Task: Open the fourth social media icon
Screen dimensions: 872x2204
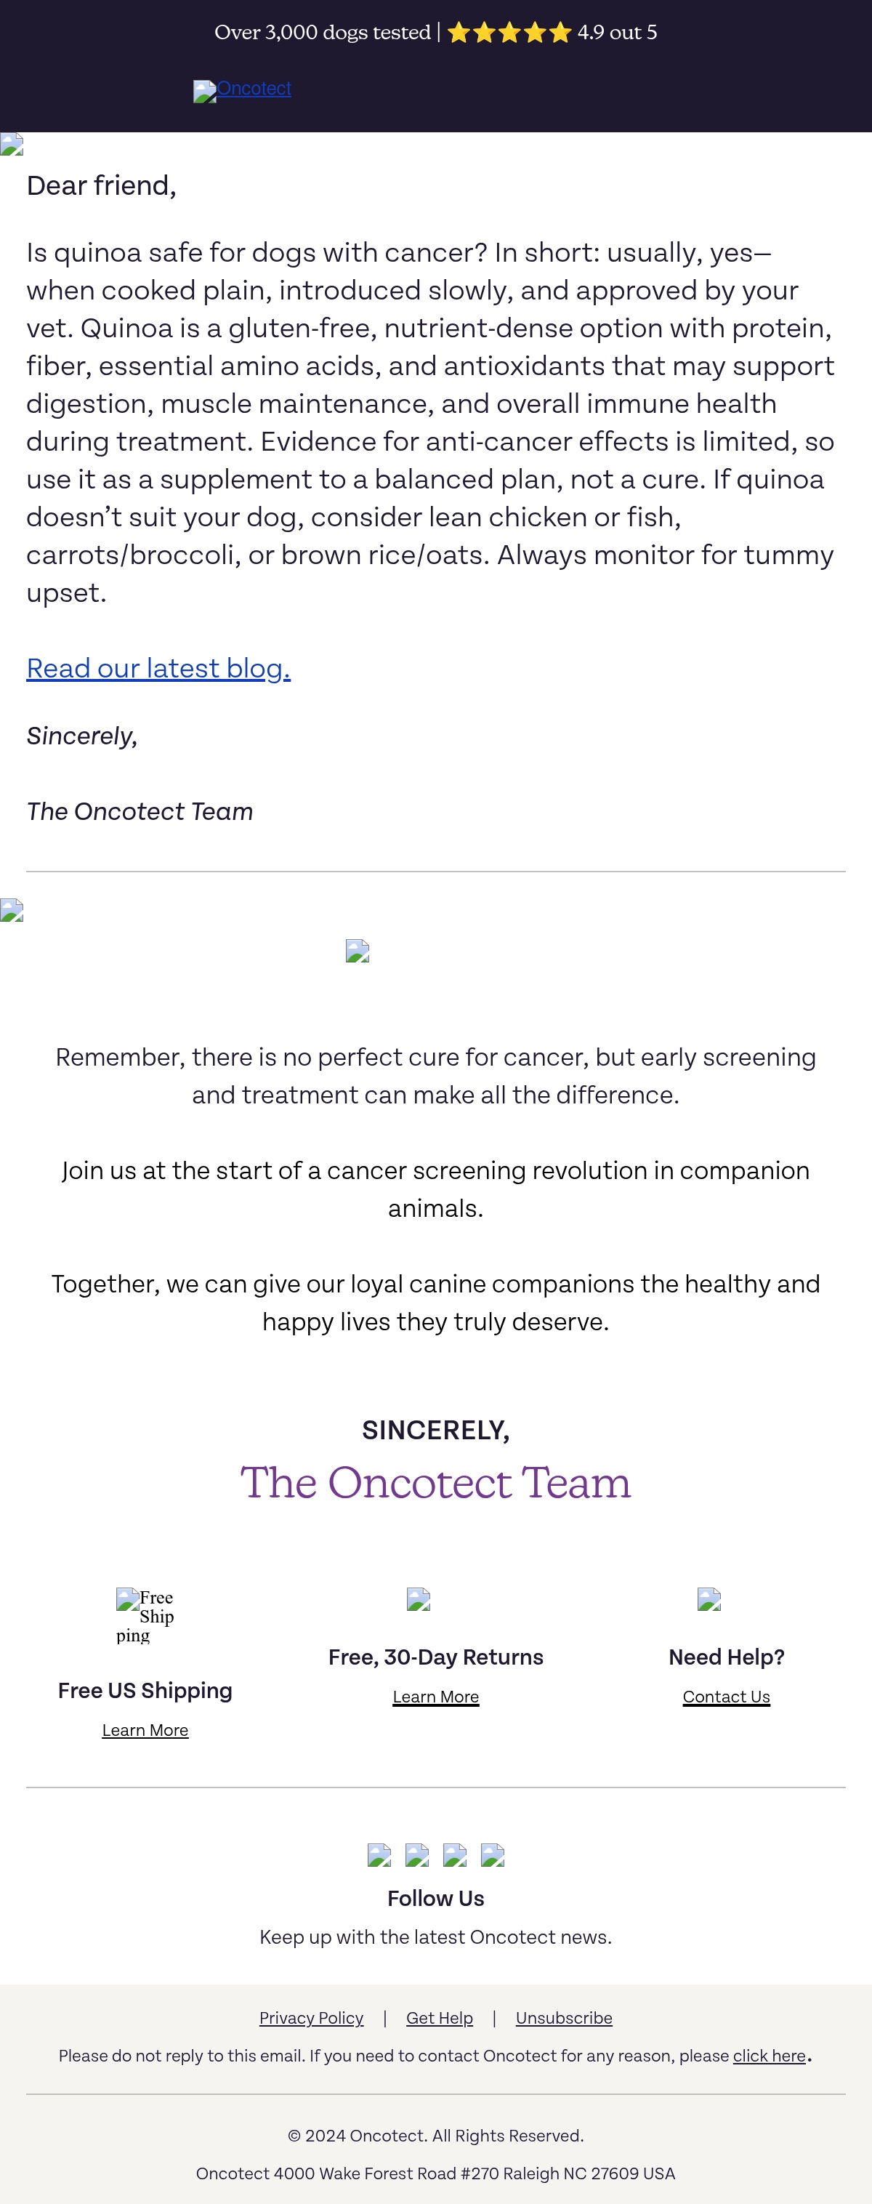Action: (x=493, y=1855)
